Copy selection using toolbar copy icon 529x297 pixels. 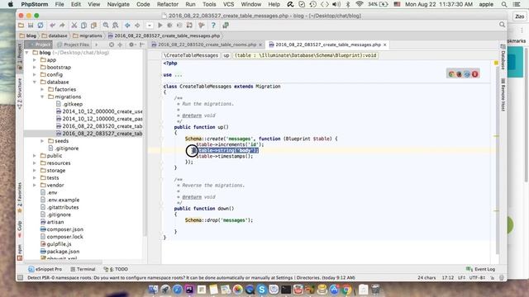click(83, 26)
